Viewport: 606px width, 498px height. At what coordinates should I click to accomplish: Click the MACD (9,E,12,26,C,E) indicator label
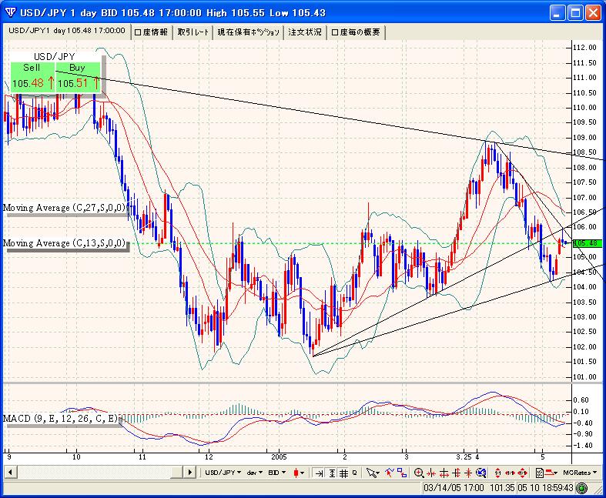point(60,418)
